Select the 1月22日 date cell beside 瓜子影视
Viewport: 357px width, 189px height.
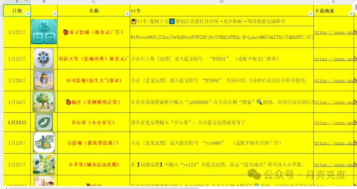pos(17,32)
